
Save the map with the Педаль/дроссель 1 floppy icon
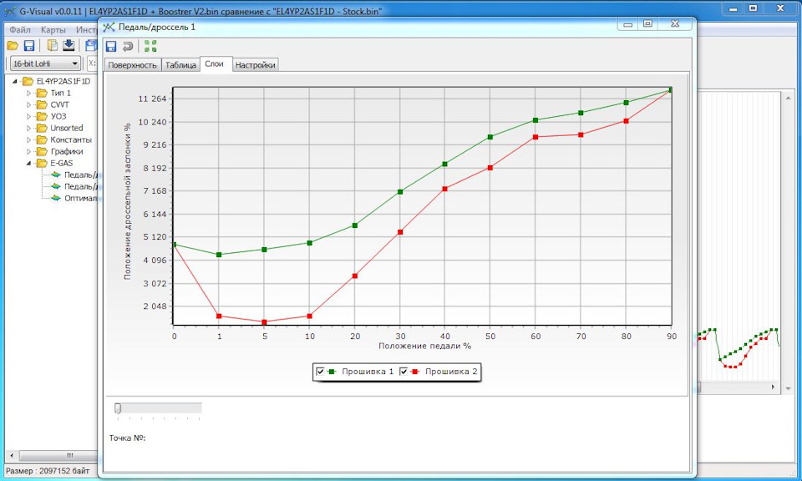point(111,47)
